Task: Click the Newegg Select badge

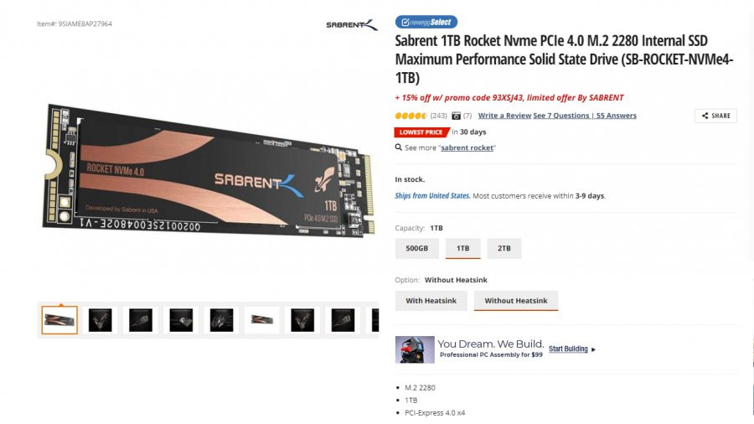Action: click(x=426, y=22)
